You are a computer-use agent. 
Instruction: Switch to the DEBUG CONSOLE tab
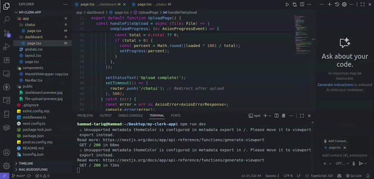click(x=130, y=115)
